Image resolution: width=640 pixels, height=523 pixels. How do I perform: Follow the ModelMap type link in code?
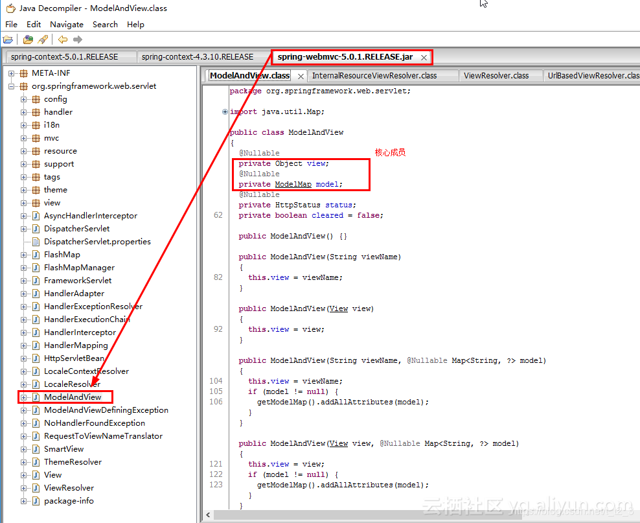point(293,185)
